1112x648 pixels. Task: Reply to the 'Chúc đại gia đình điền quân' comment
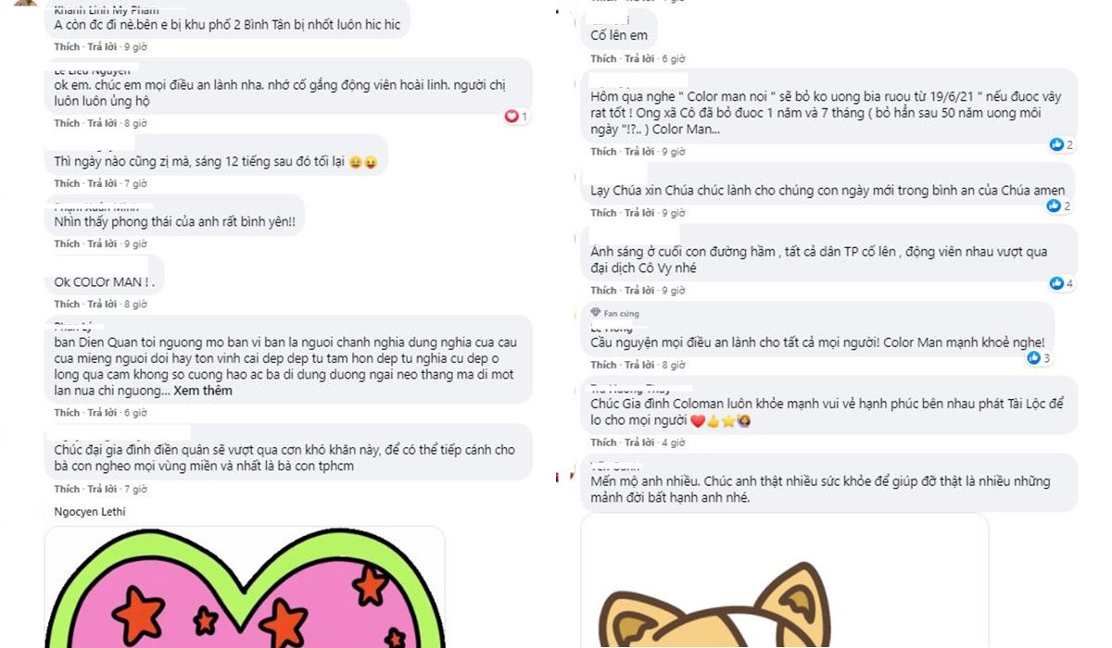coord(102,489)
